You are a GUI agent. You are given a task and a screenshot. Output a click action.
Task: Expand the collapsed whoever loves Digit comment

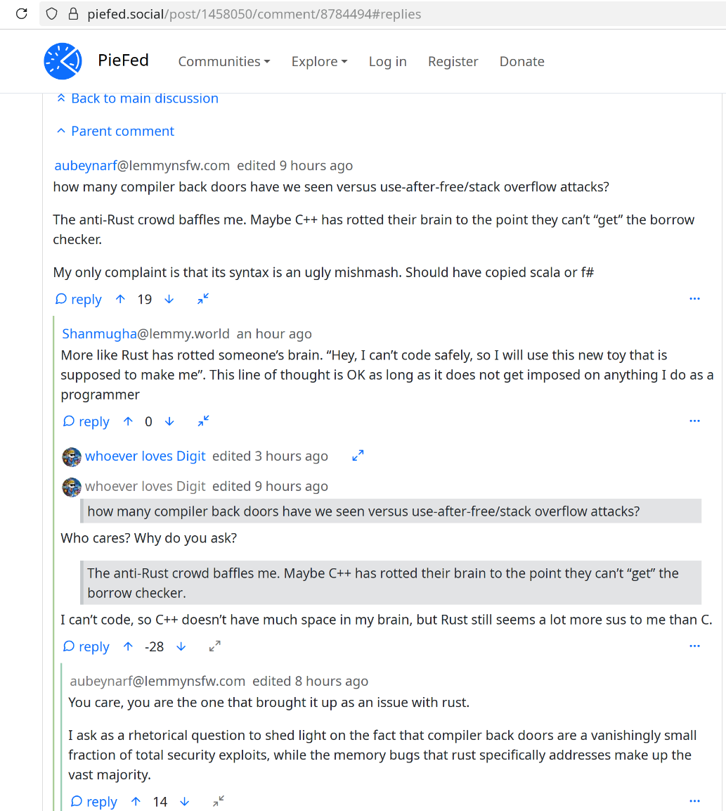pyautogui.click(x=358, y=456)
